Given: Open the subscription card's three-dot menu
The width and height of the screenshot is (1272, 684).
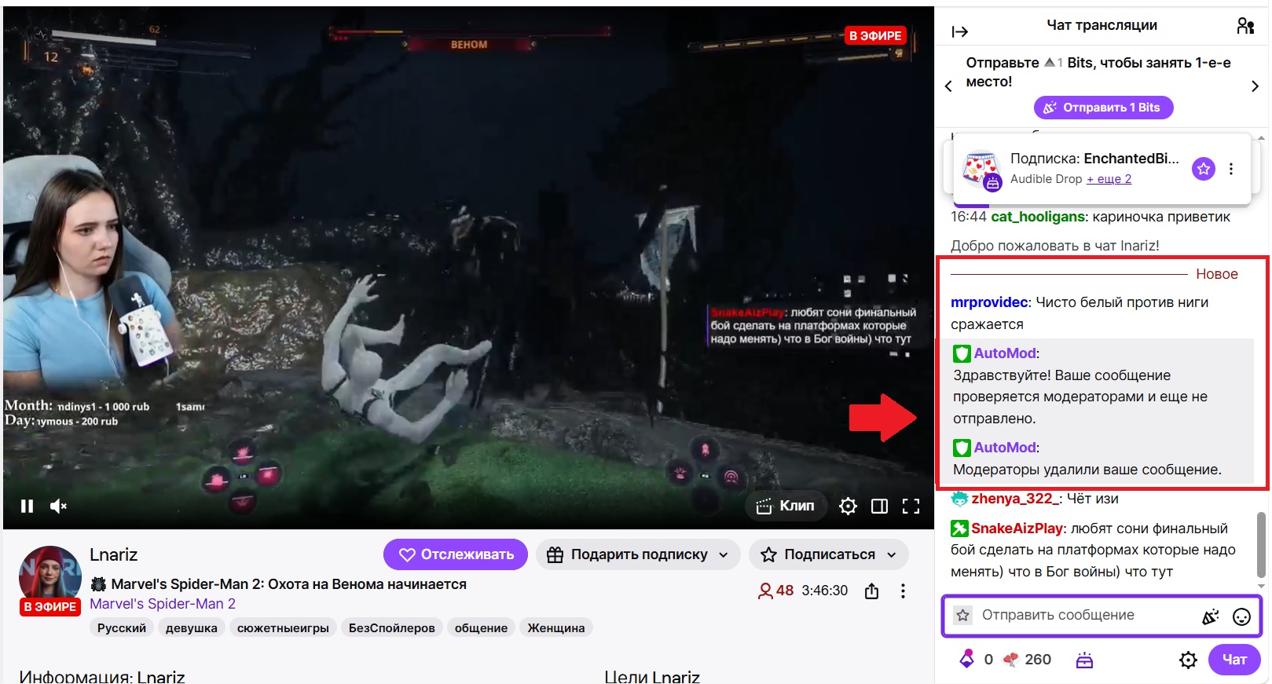Looking at the screenshot, I should click(x=1231, y=169).
